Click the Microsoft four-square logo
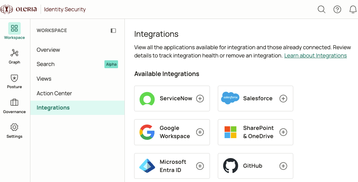Screen dimensions: 358x182 [230, 132]
